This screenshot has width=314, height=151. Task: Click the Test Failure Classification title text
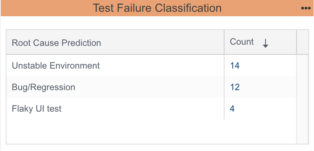pyautogui.click(x=157, y=8)
